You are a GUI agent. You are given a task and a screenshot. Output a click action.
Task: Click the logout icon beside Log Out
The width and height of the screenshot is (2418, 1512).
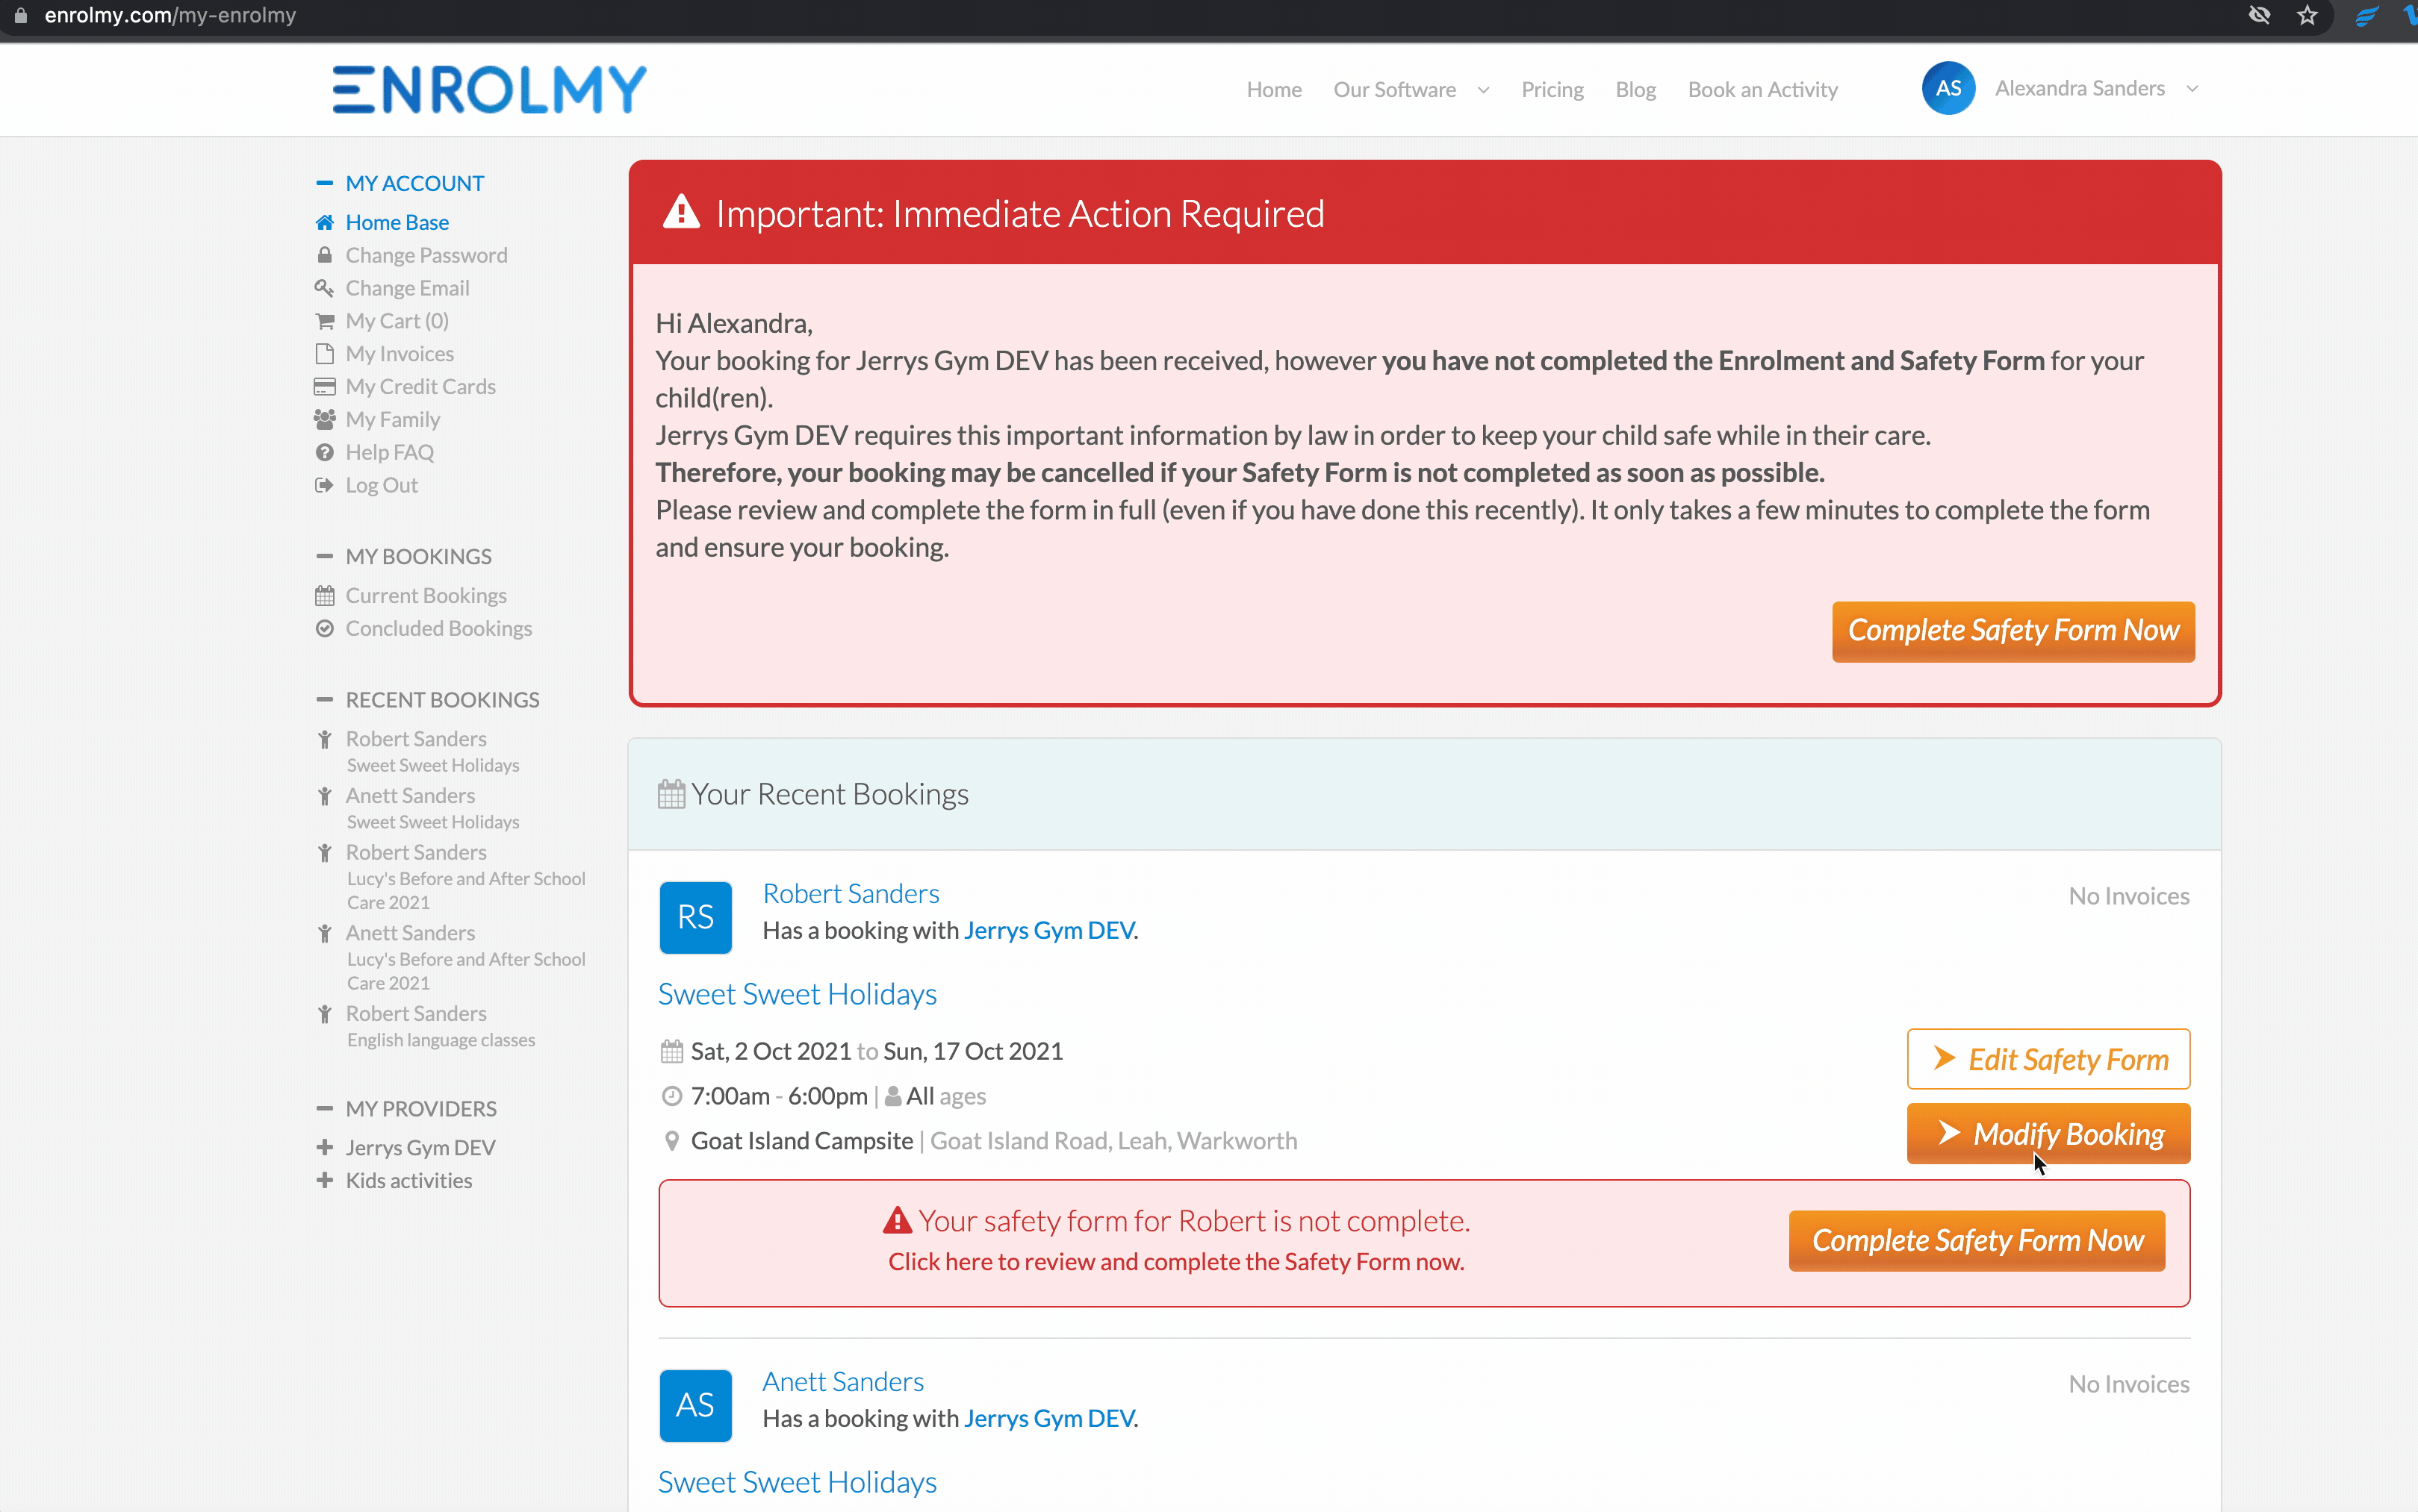(x=324, y=485)
